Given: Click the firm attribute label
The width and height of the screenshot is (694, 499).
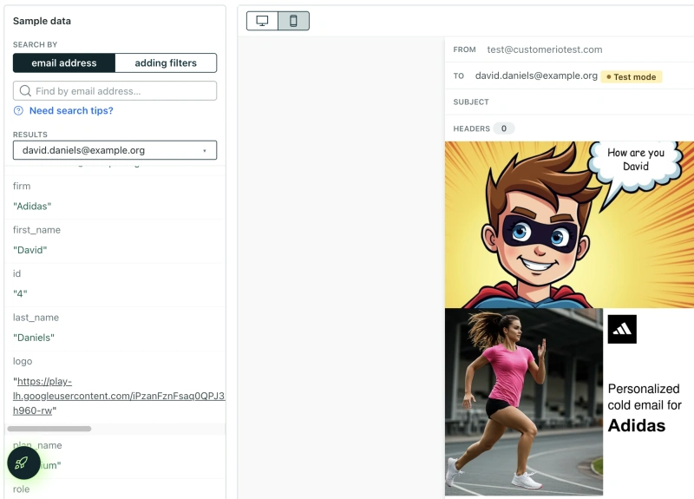Looking at the screenshot, I should (22, 186).
